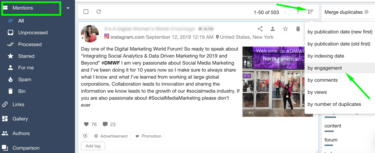The height and width of the screenshot is (153, 375).
Task: Click the Processed double-check icon
Action: pos(11,44)
